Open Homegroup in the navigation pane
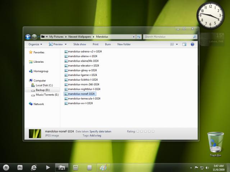The width and height of the screenshot is (230, 172). click(39, 71)
